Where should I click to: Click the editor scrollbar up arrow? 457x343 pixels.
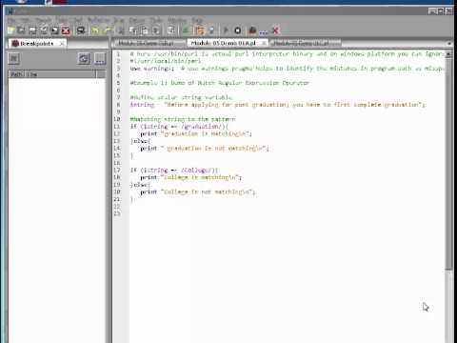(448, 54)
